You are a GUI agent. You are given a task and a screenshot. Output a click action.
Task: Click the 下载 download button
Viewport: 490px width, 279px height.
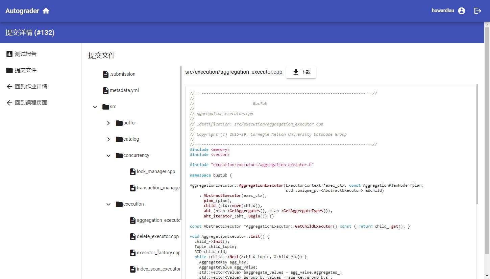[x=301, y=72]
